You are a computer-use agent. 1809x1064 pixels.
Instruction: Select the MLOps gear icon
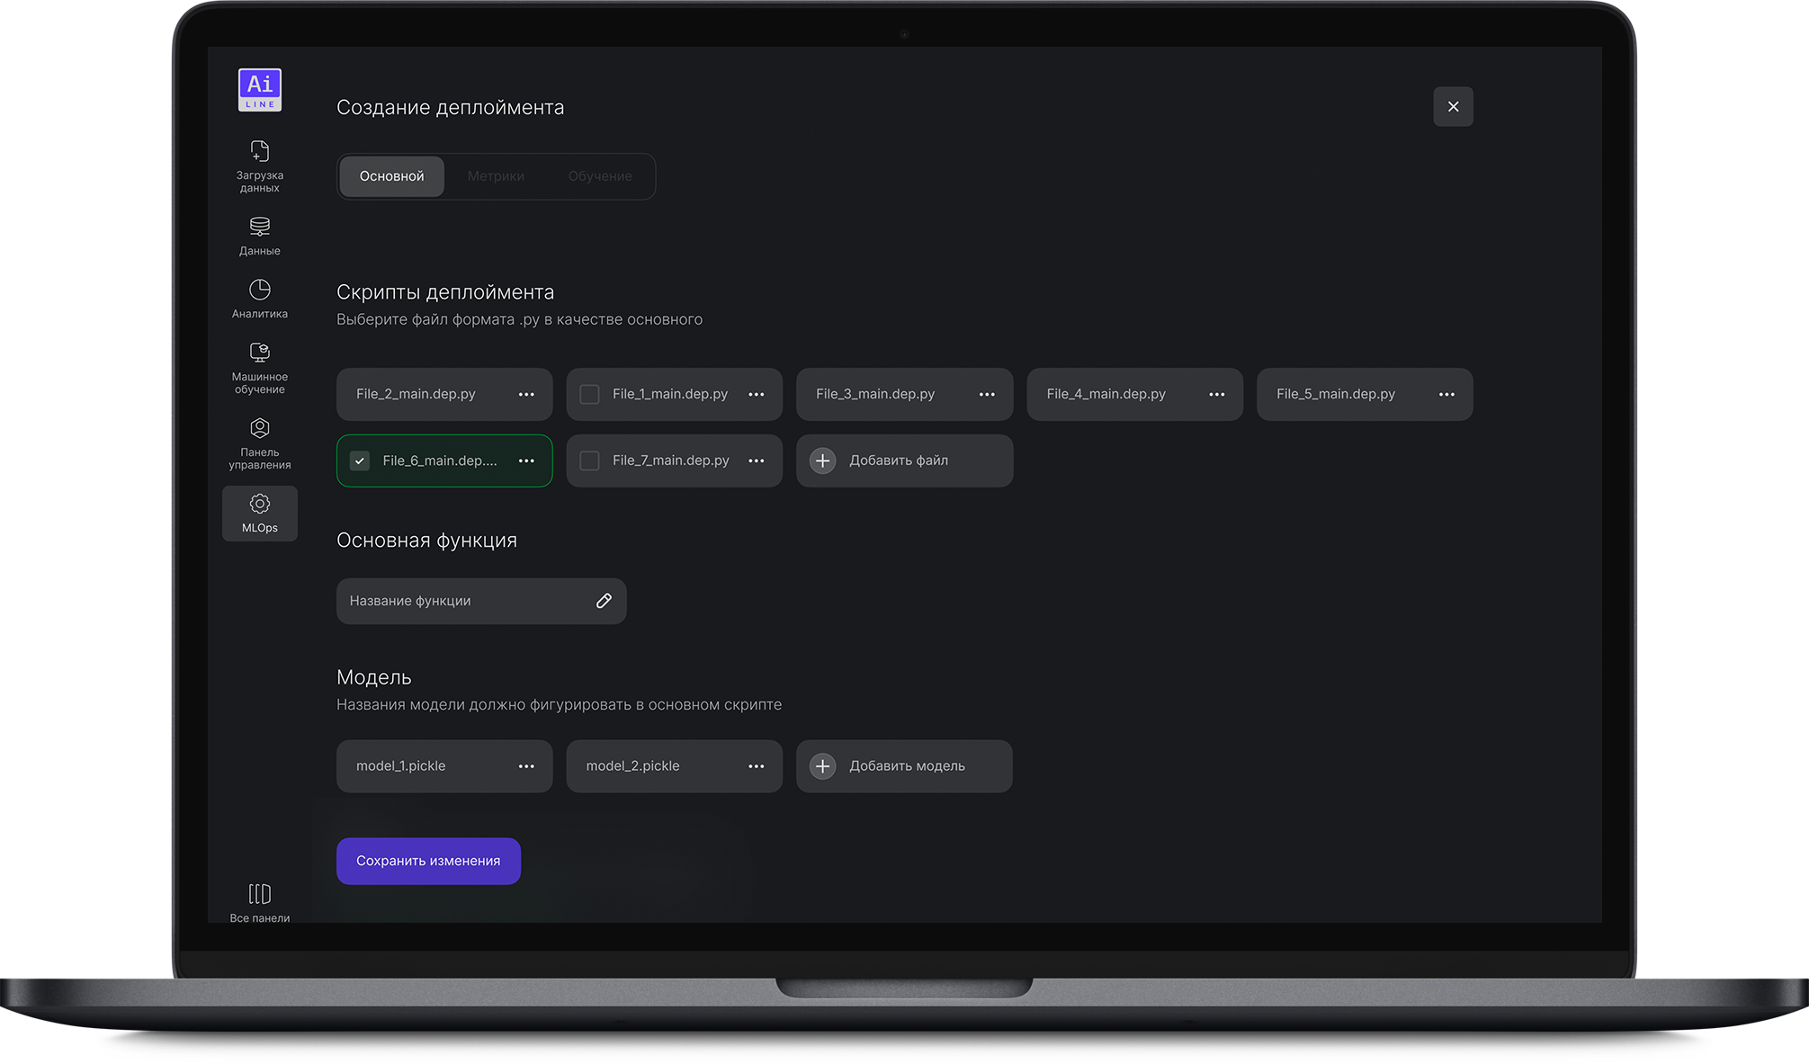259,504
